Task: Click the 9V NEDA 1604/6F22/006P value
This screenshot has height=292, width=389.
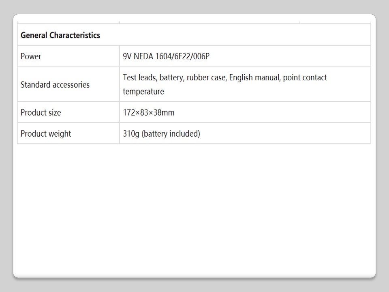Action: [166, 56]
